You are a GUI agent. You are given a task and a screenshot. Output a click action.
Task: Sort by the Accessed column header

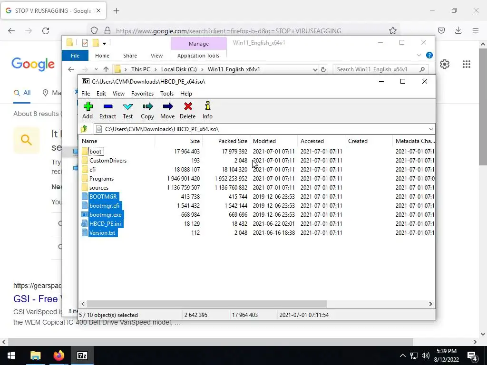pyautogui.click(x=321, y=141)
